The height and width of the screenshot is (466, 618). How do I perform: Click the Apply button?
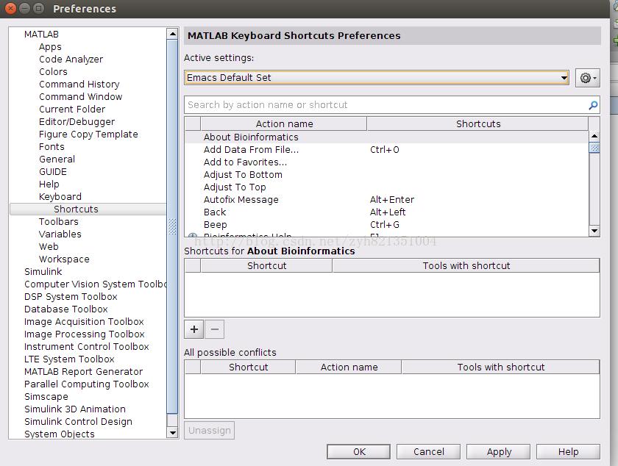499,452
